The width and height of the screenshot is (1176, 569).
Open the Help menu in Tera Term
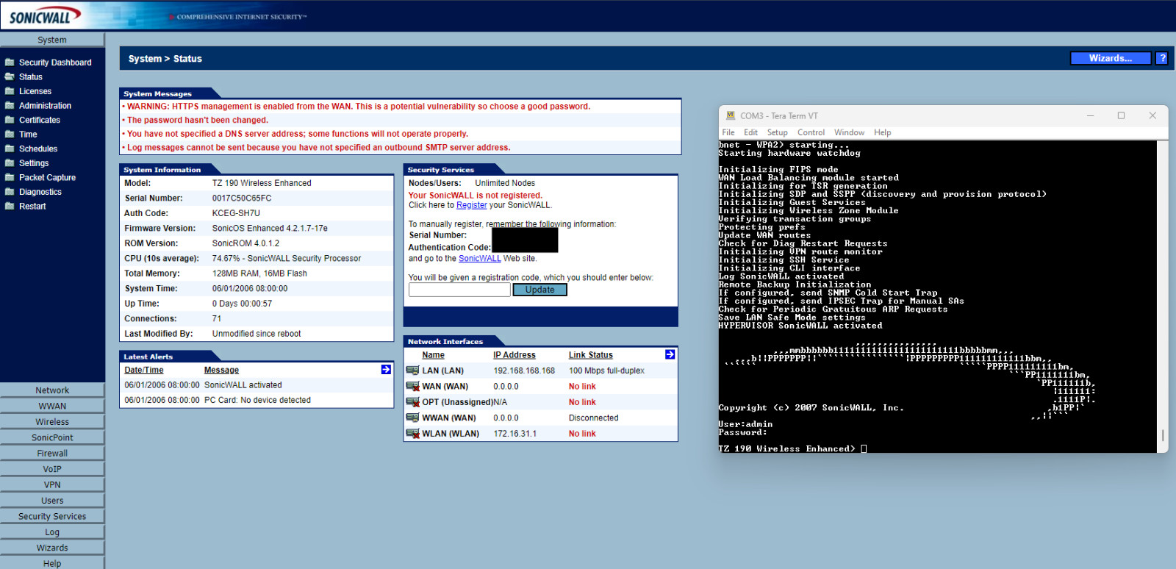point(882,132)
